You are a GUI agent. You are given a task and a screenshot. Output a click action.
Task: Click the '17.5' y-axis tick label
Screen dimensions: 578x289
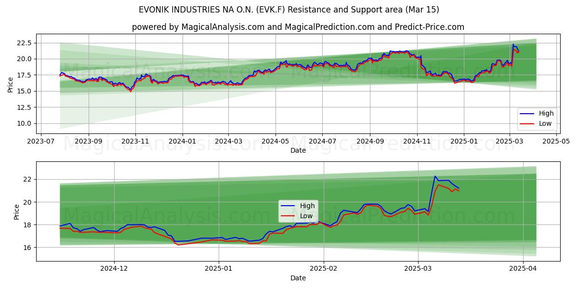[x=25, y=75]
